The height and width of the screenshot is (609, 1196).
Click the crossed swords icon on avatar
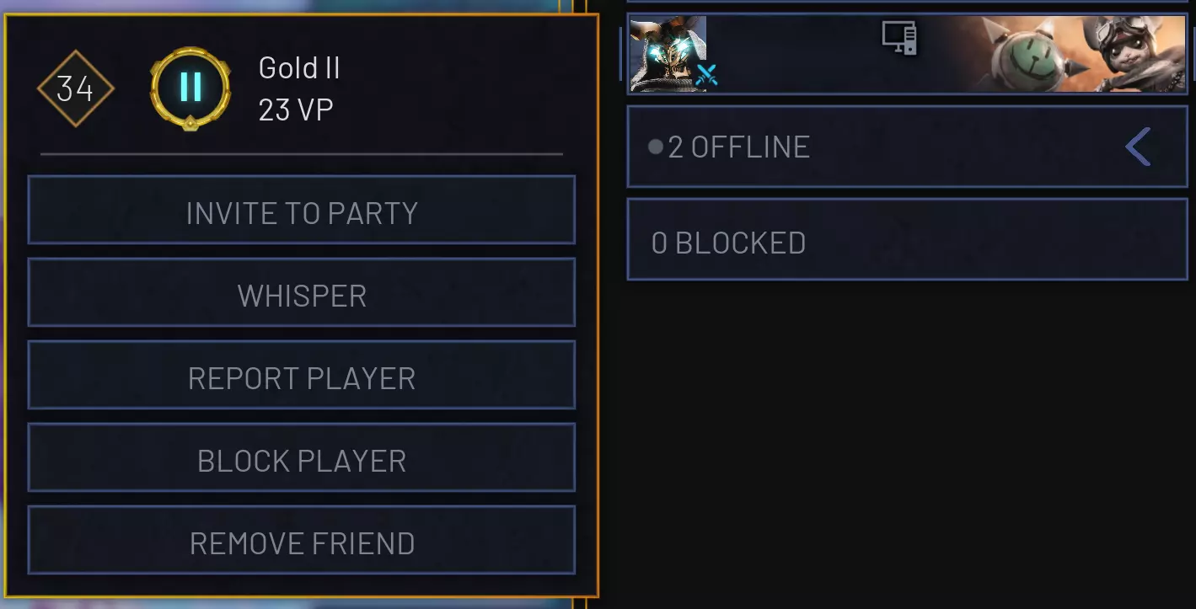(706, 76)
